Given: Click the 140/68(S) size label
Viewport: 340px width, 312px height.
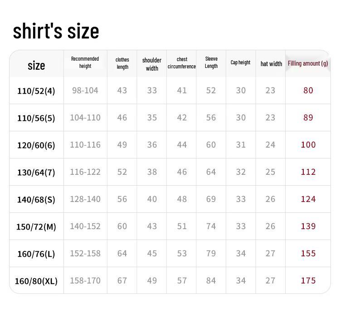Looking at the screenshot, I should (36, 200).
